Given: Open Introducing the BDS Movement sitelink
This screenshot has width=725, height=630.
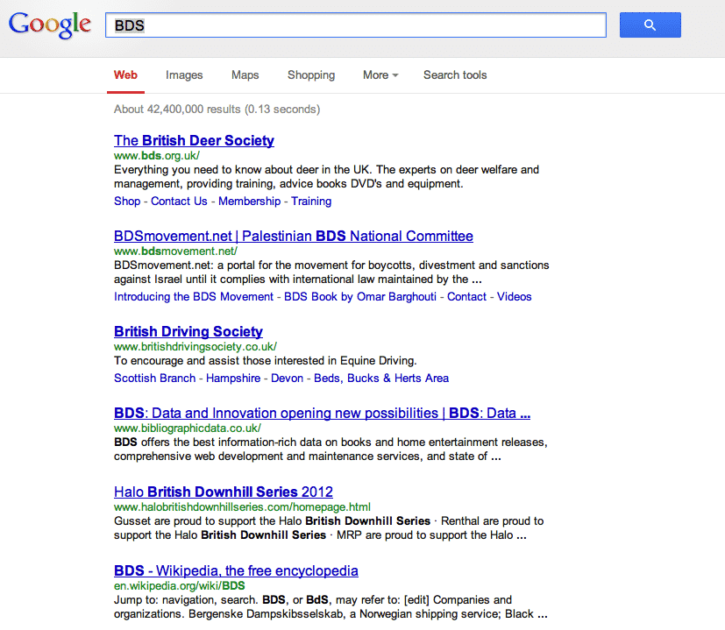Looking at the screenshot, I should point(194,297).
